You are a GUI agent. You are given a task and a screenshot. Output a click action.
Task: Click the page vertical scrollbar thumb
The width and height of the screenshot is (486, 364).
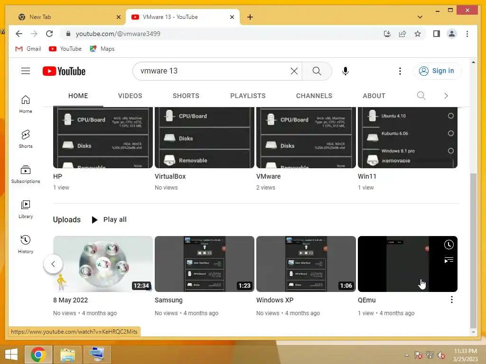coord(473,250)
